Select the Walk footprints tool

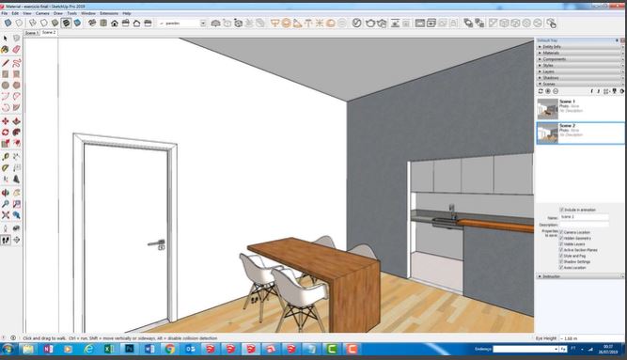(6, 240)
